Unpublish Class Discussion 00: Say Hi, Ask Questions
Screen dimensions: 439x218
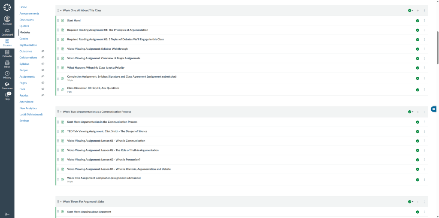tap(418, 90)
